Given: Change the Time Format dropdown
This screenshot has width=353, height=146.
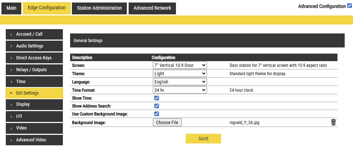Looking at the screenshot, I should 180,90.
